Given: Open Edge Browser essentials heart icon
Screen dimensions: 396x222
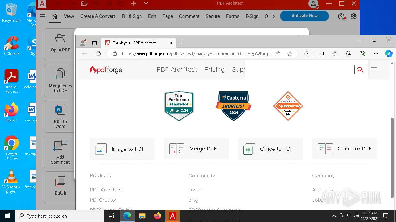Looking at the screenshot, I should [x=362, y=54].
